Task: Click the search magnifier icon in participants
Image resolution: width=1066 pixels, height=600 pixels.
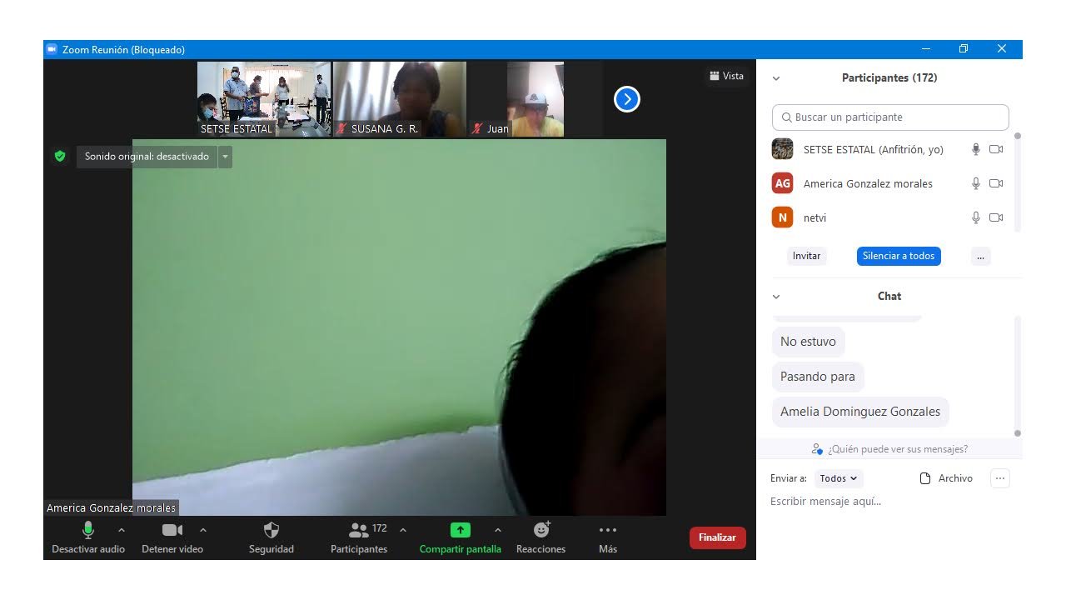Action: pos(786,117)
